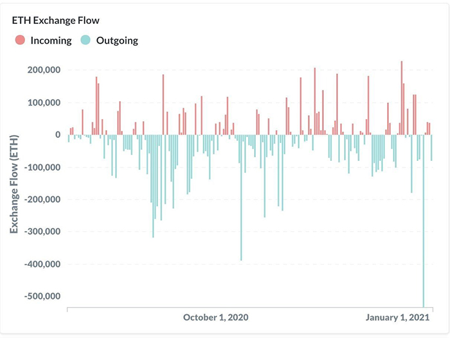The width and height of the screenshot is (450, 338).
Task: Click the -200,000 y-axis tick label
Action: 42,199
